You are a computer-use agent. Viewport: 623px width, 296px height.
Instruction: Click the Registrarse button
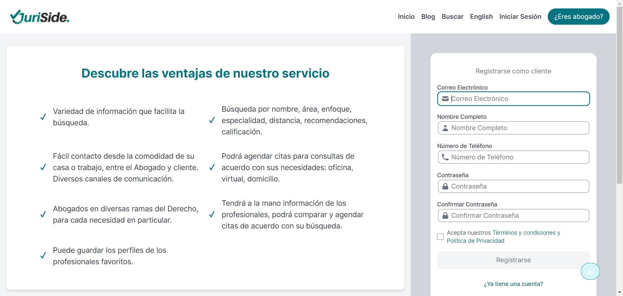pos(513,260)
